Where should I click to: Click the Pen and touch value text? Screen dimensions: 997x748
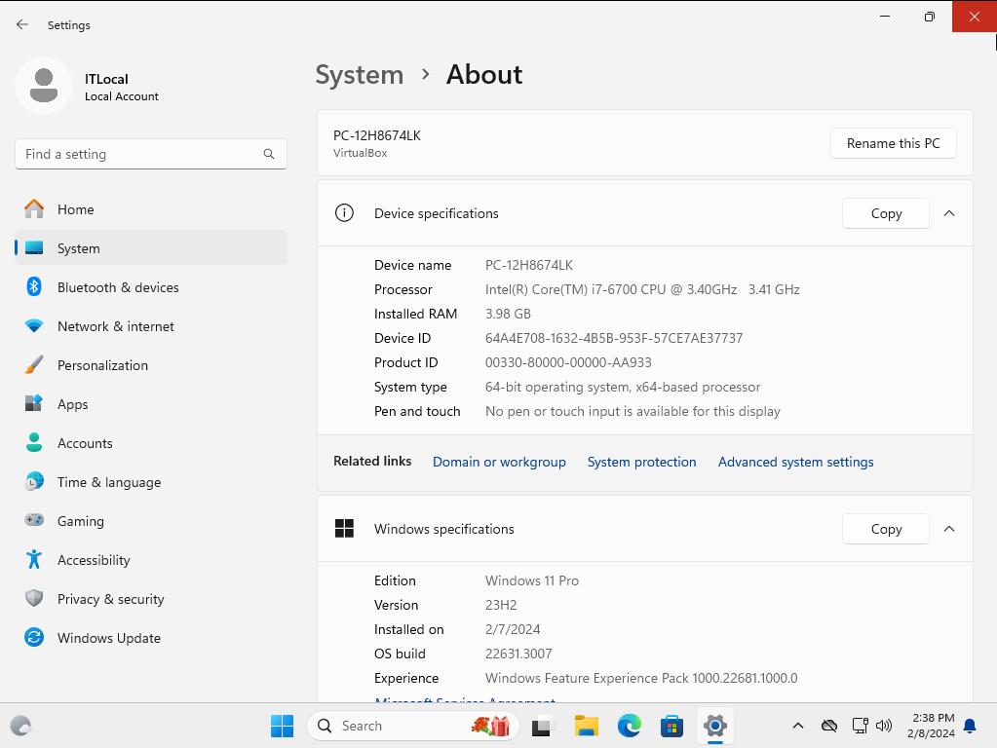pyautogui.click(x=633, y=411)
